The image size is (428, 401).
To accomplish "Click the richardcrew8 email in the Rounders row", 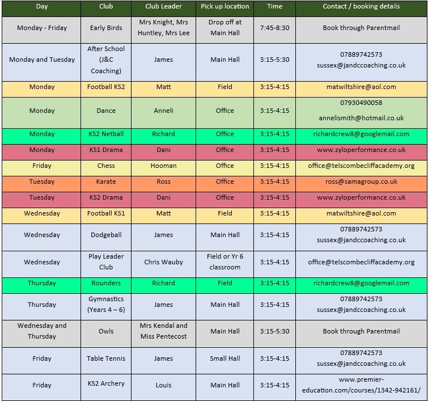I will pyautogui.click(x=361, y=284).
